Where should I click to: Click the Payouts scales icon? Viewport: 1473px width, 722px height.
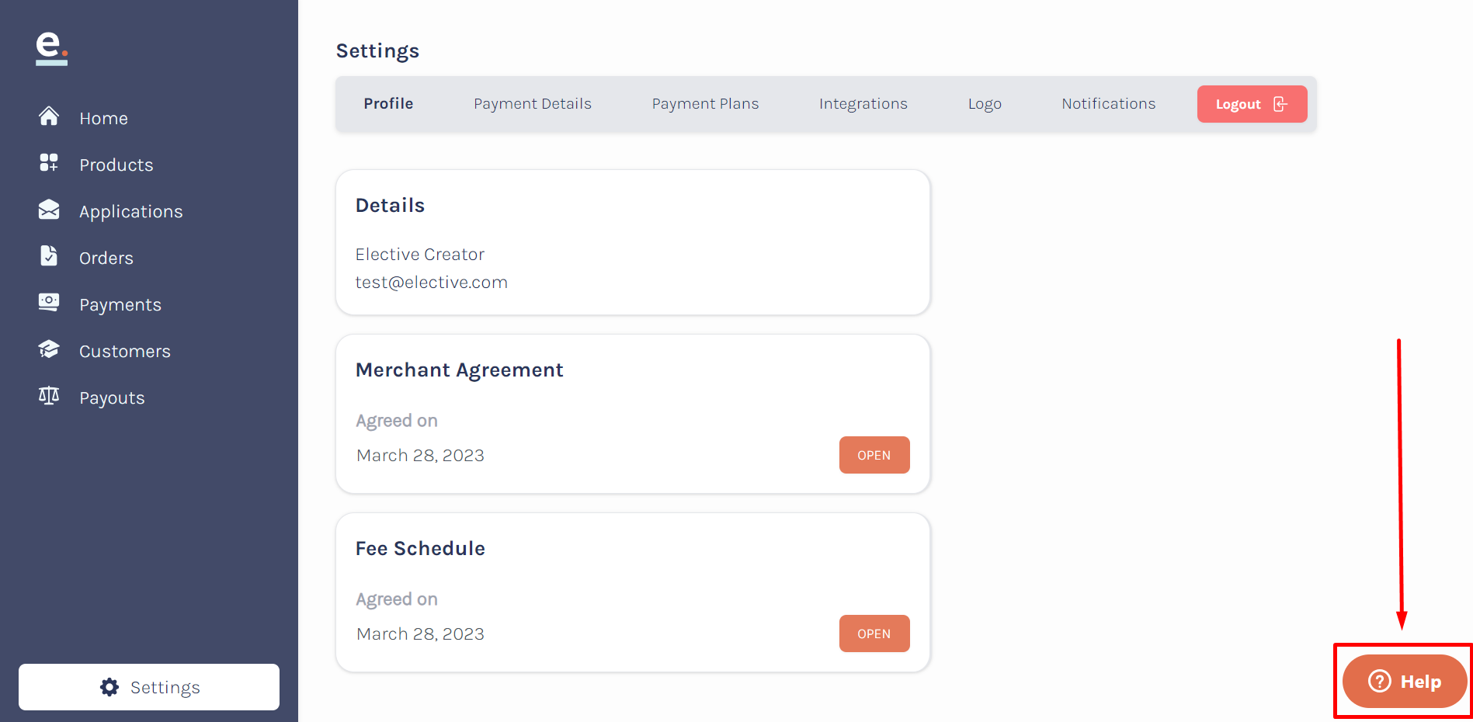pos(49,395)
